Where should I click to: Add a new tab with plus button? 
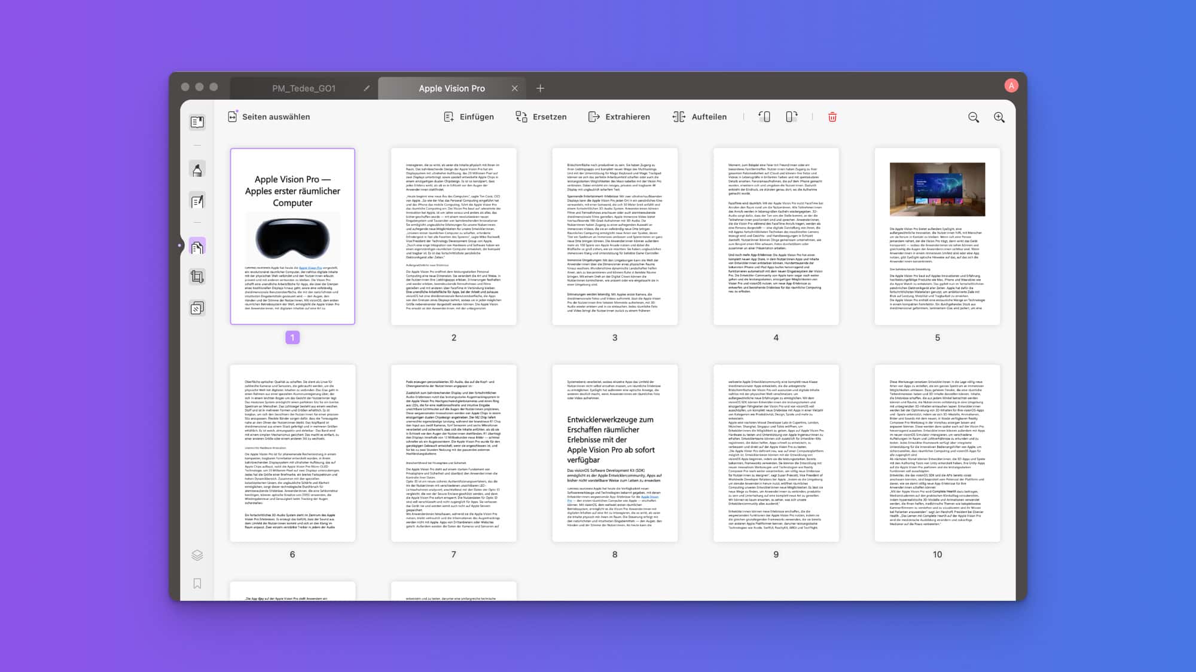[x=540, y=88]
